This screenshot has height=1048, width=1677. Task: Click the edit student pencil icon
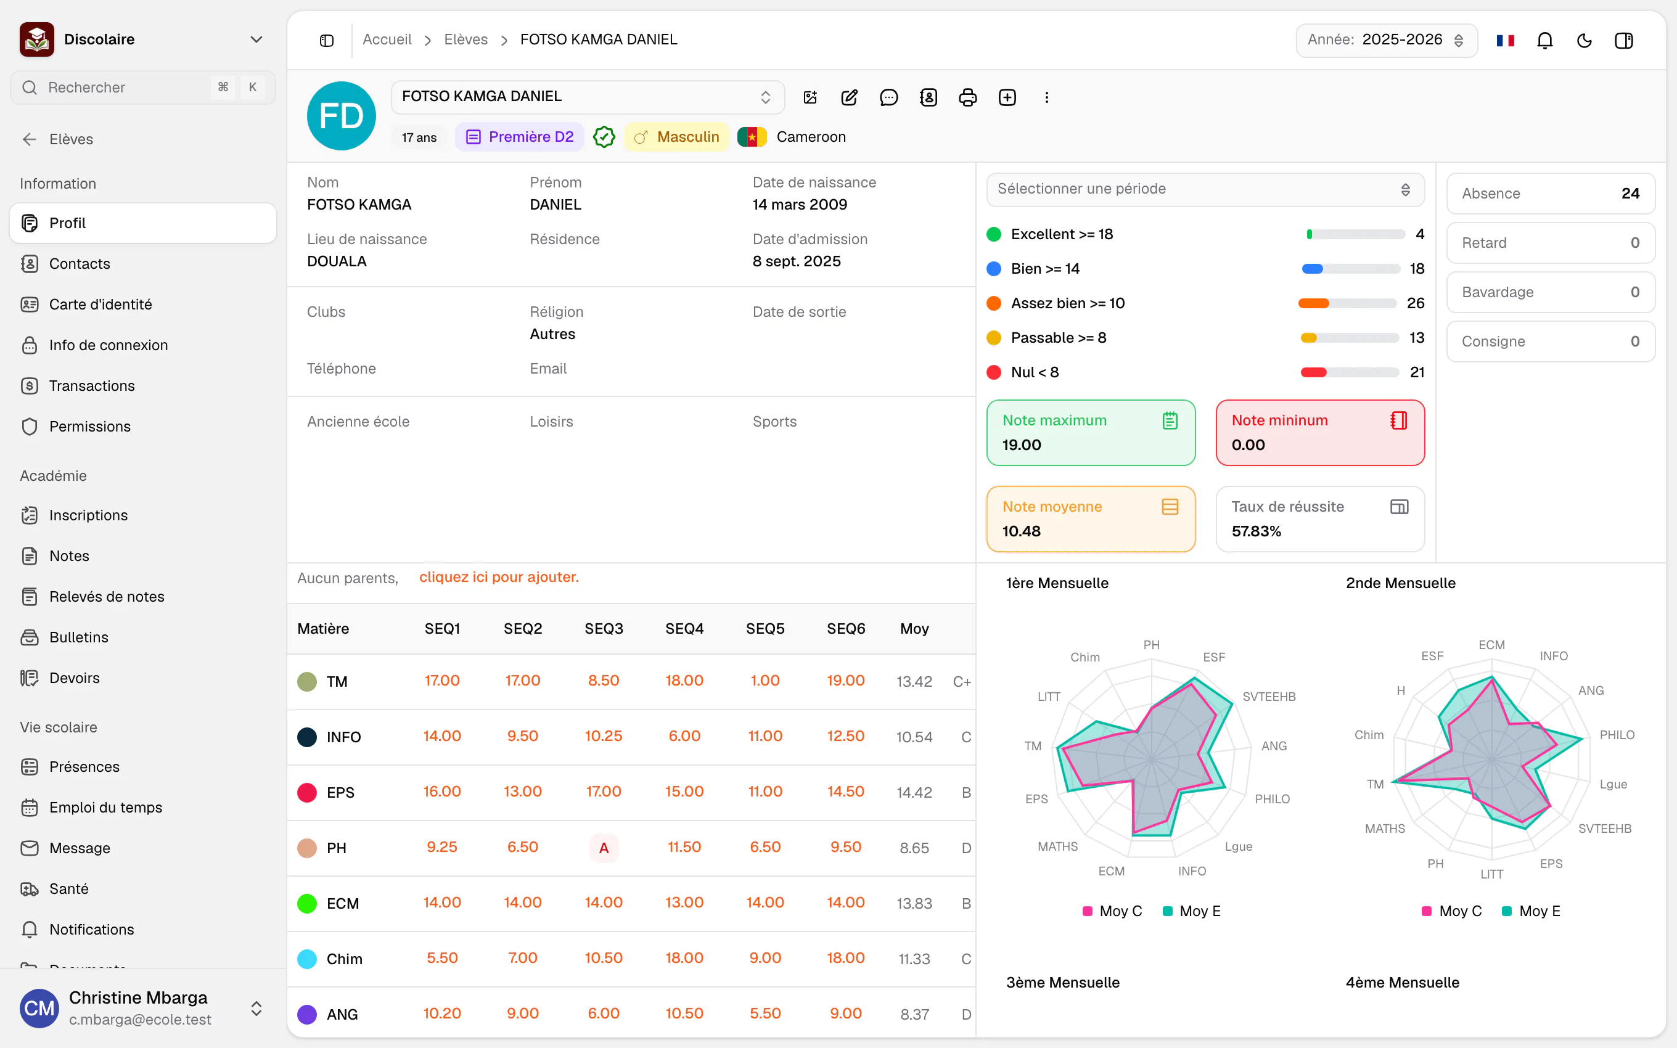849,97
